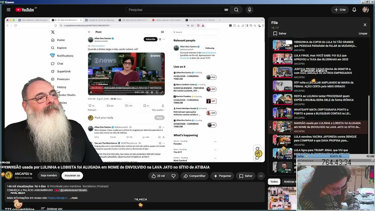The height and width of the screenshot is (211, 375).
Task: Reload the page in the video's browser
Action: pyautogui.click(x=16, y=25)
